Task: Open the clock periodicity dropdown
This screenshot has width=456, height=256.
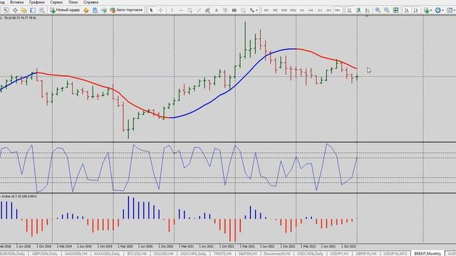Action: pos(439,10)
